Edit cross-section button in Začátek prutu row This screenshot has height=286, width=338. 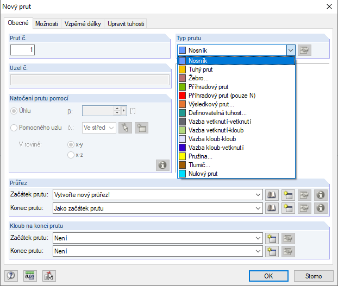(x=304, y=195)
